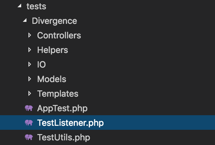Collapse the tests folder using its arrow
This screenshot has width=215, height=145.
click(x=19, y=6)
